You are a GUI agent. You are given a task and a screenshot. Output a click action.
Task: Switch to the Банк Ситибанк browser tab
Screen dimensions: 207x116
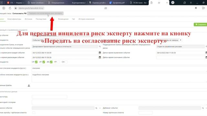click(x=36, y=3)
